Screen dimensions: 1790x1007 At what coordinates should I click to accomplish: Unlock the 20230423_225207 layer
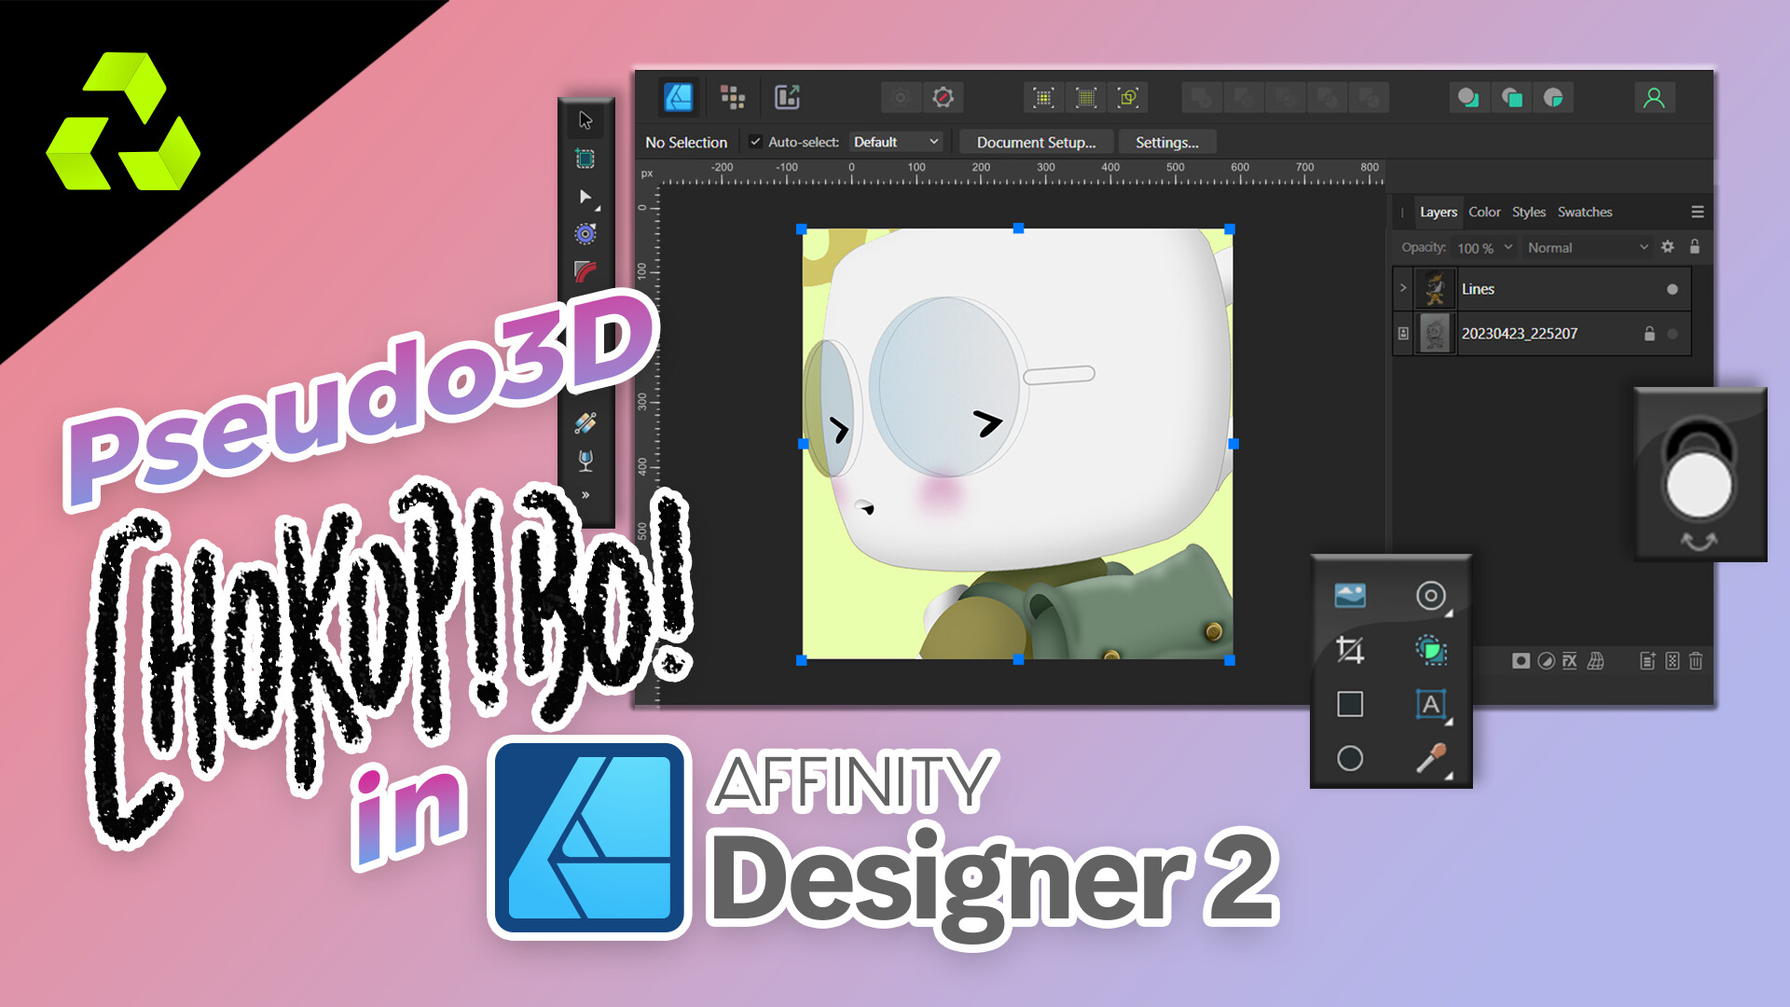[1647, 334]
